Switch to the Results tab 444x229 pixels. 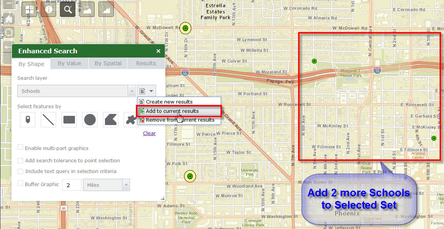(x=146, y=63)
